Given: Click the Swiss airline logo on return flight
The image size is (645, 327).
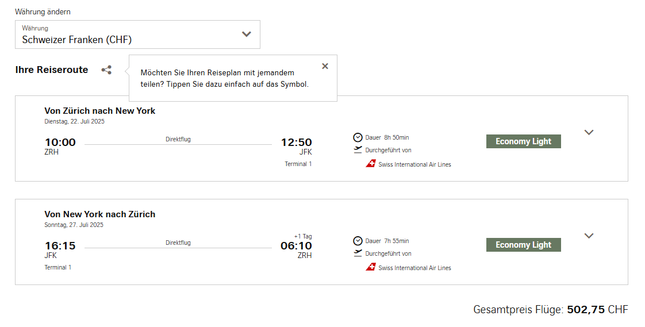Looking at the screenshot, I should (371, 267).
